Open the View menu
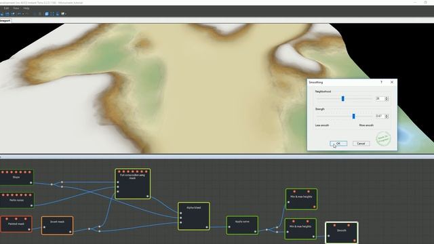The image size is (434, 244). pos(16,8)
